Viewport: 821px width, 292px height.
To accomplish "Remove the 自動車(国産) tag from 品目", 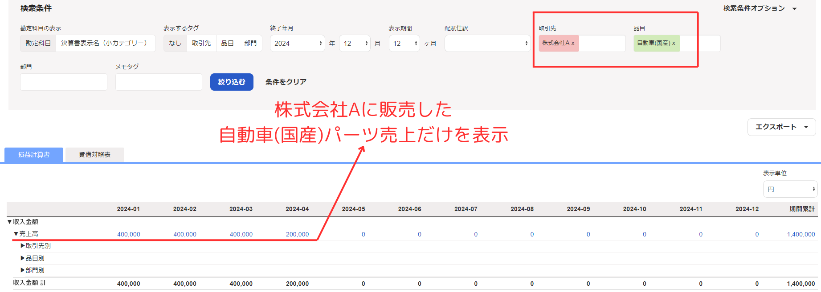I will pos(674,43).
